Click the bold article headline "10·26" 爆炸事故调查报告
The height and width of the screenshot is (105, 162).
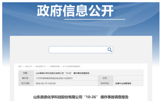coord(81,97)
